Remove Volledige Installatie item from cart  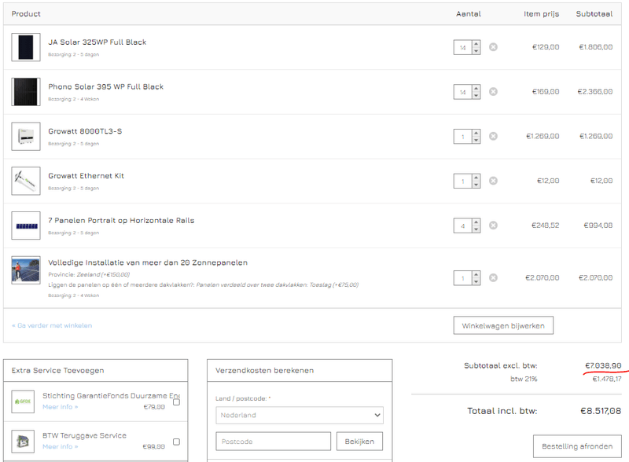tap(493, 277)
